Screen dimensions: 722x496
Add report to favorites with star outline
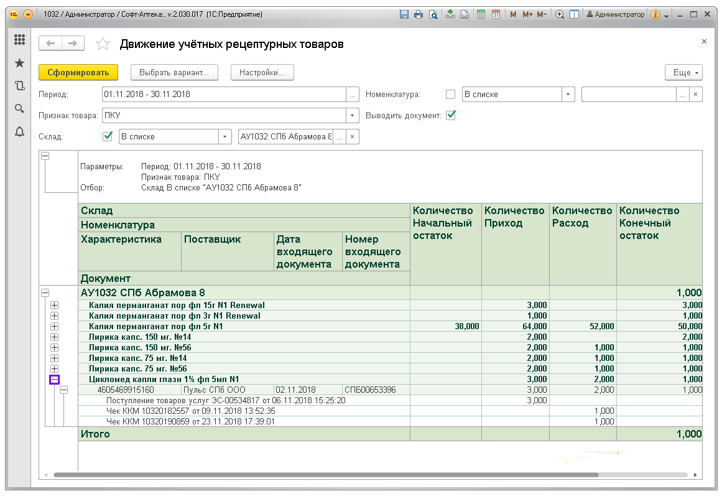(103, 44)
